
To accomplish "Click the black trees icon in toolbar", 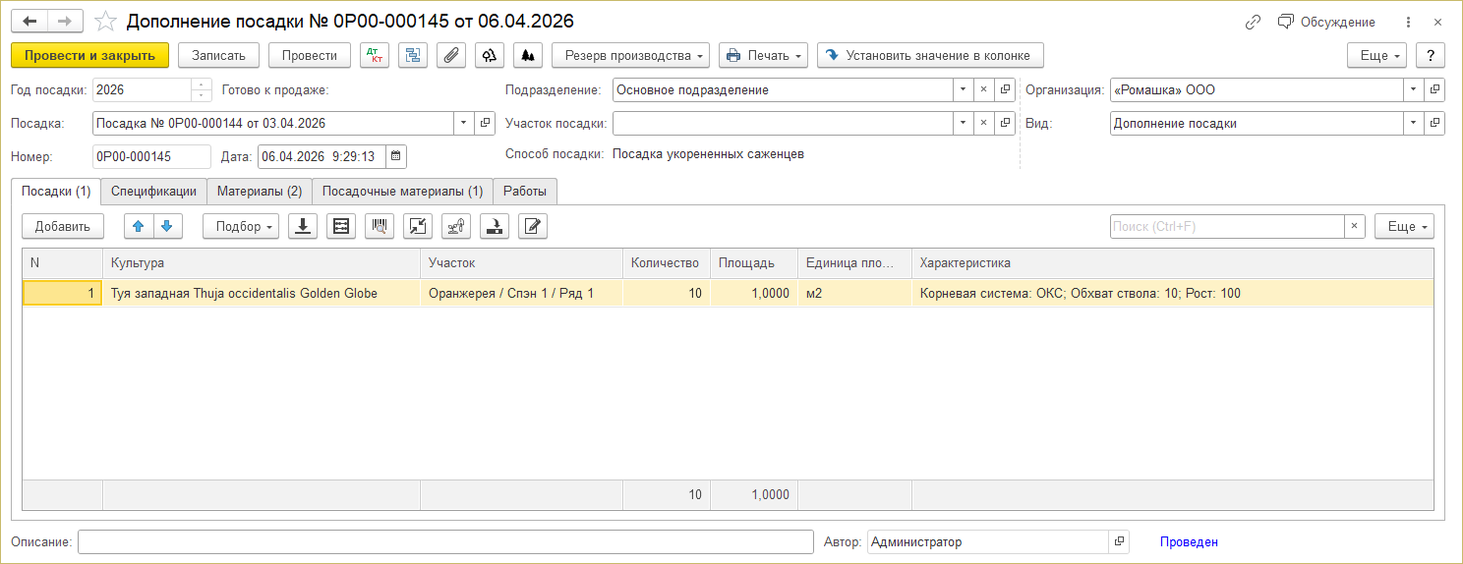I will [528, 56].
